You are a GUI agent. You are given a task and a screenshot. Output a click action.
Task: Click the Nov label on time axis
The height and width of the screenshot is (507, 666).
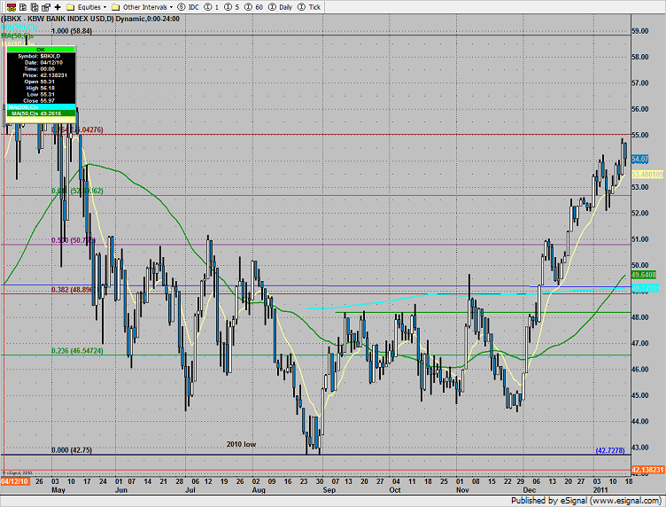[462, 490]
